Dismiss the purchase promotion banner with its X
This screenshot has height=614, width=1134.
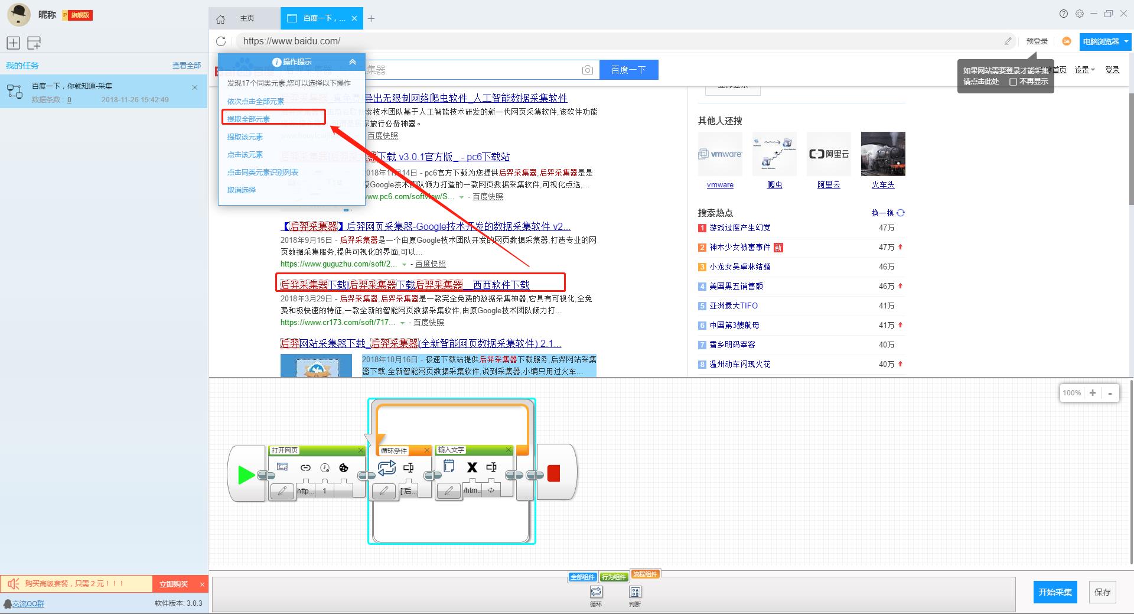pyautogui.click(x=202, y=584)
